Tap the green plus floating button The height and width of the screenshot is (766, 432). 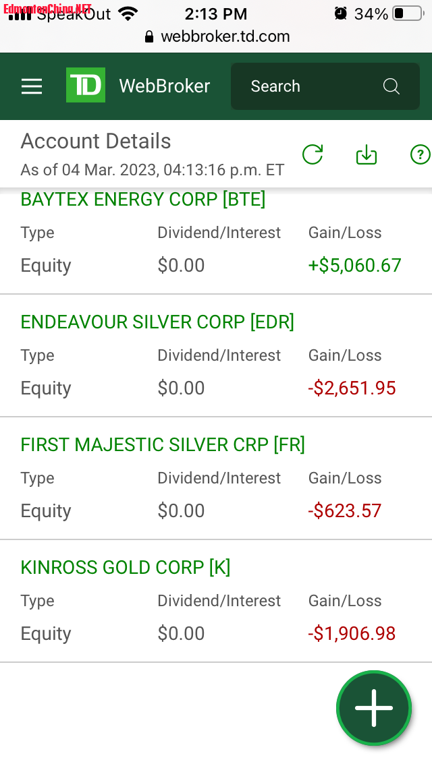[374, 707]
